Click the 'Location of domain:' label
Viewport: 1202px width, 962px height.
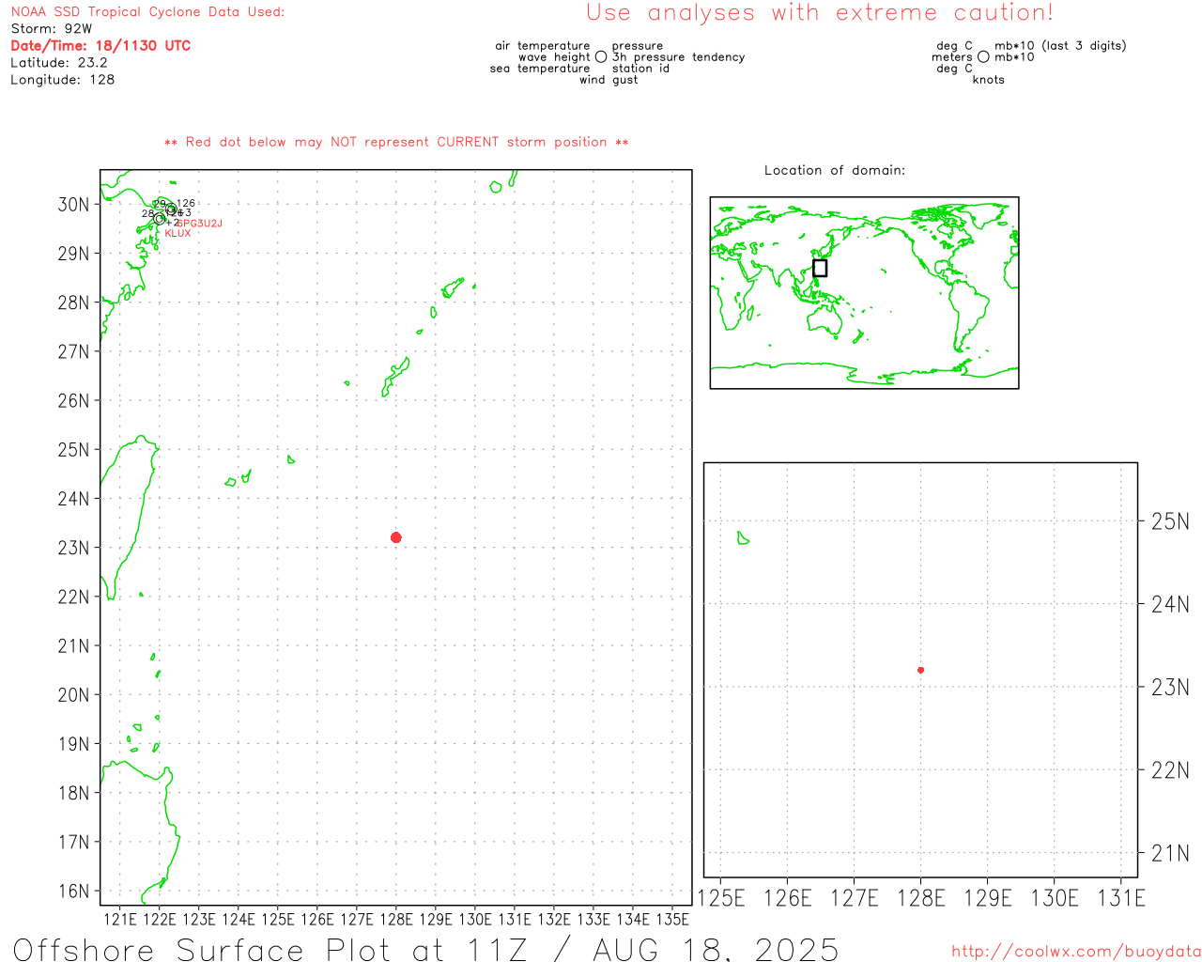tap(835, 170)
